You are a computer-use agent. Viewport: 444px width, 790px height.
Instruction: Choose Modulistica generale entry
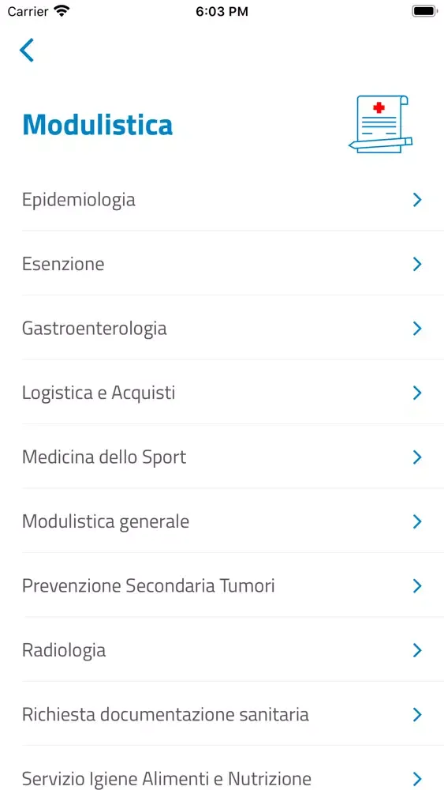[233, 521]
